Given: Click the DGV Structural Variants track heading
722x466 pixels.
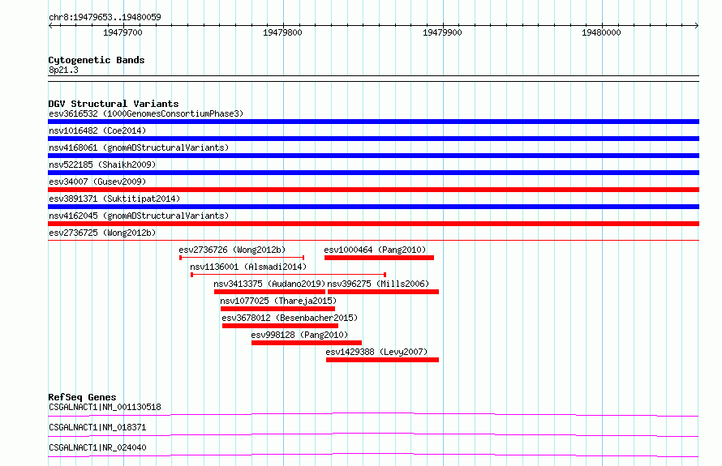Looking at the screenshot, I should [x=114, y=104].
